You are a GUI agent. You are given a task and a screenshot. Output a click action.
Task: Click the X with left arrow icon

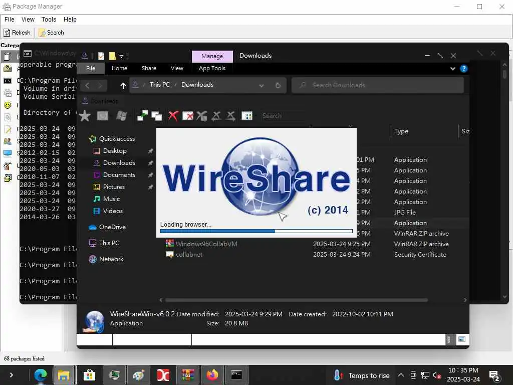[216, 116]
